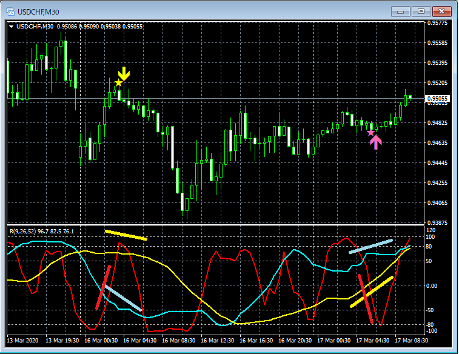Click the 13 Mar 2020 time label
The image size is (459, 354).
(x=22, y=341)
